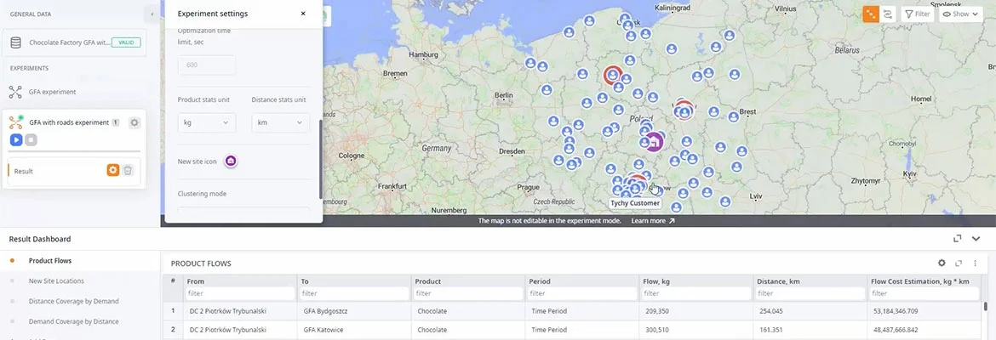Screen dimensions: 996x340
Task: Open the orange Result settings icon
Action: [x=113, y=170]
